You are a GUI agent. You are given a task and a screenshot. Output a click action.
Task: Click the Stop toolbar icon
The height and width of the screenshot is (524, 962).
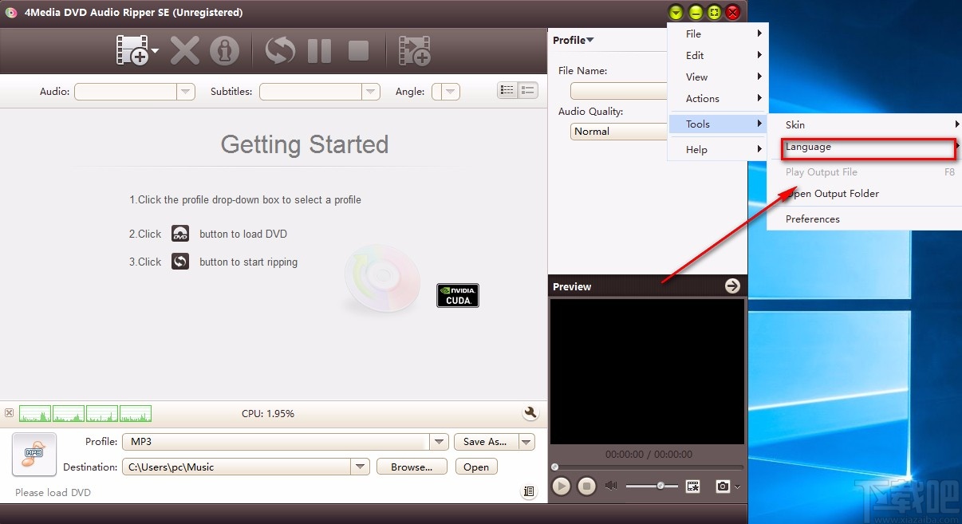point(358,50)
